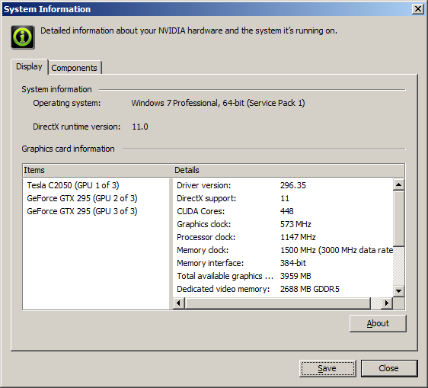
Task: Click the 3959 MB total graphics value
Action: [x=295, y=276]
